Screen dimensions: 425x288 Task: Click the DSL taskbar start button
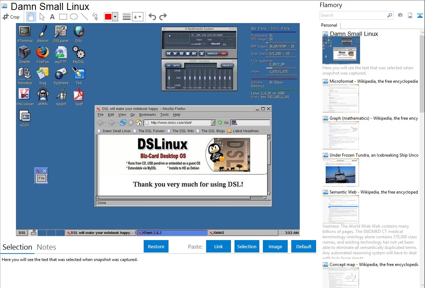(22, 233)
